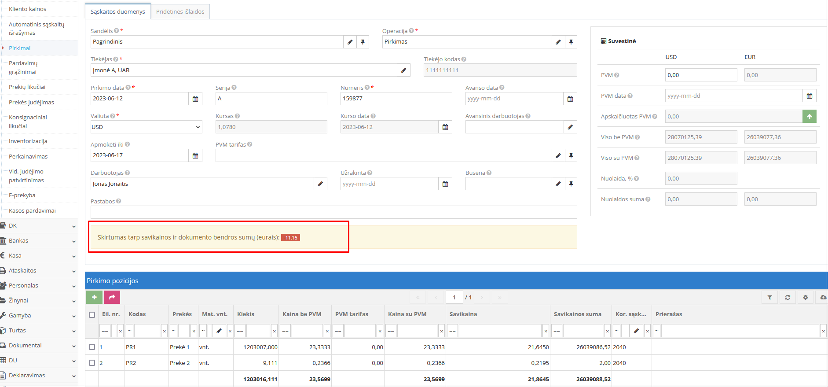Open Inventorizacija in the sidebar

(x=28, y=141)
